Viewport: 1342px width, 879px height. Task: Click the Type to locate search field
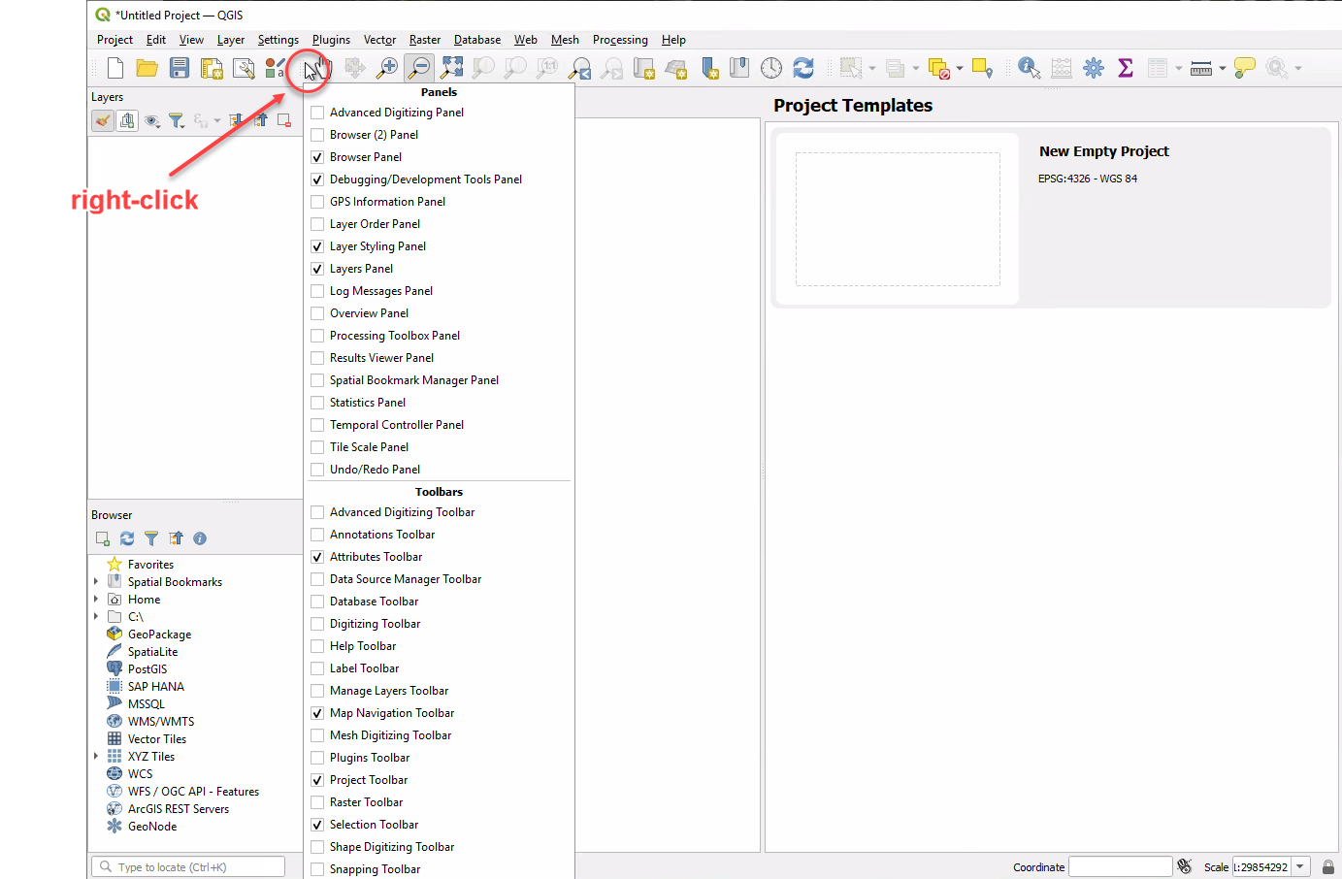tap(189, 867)
